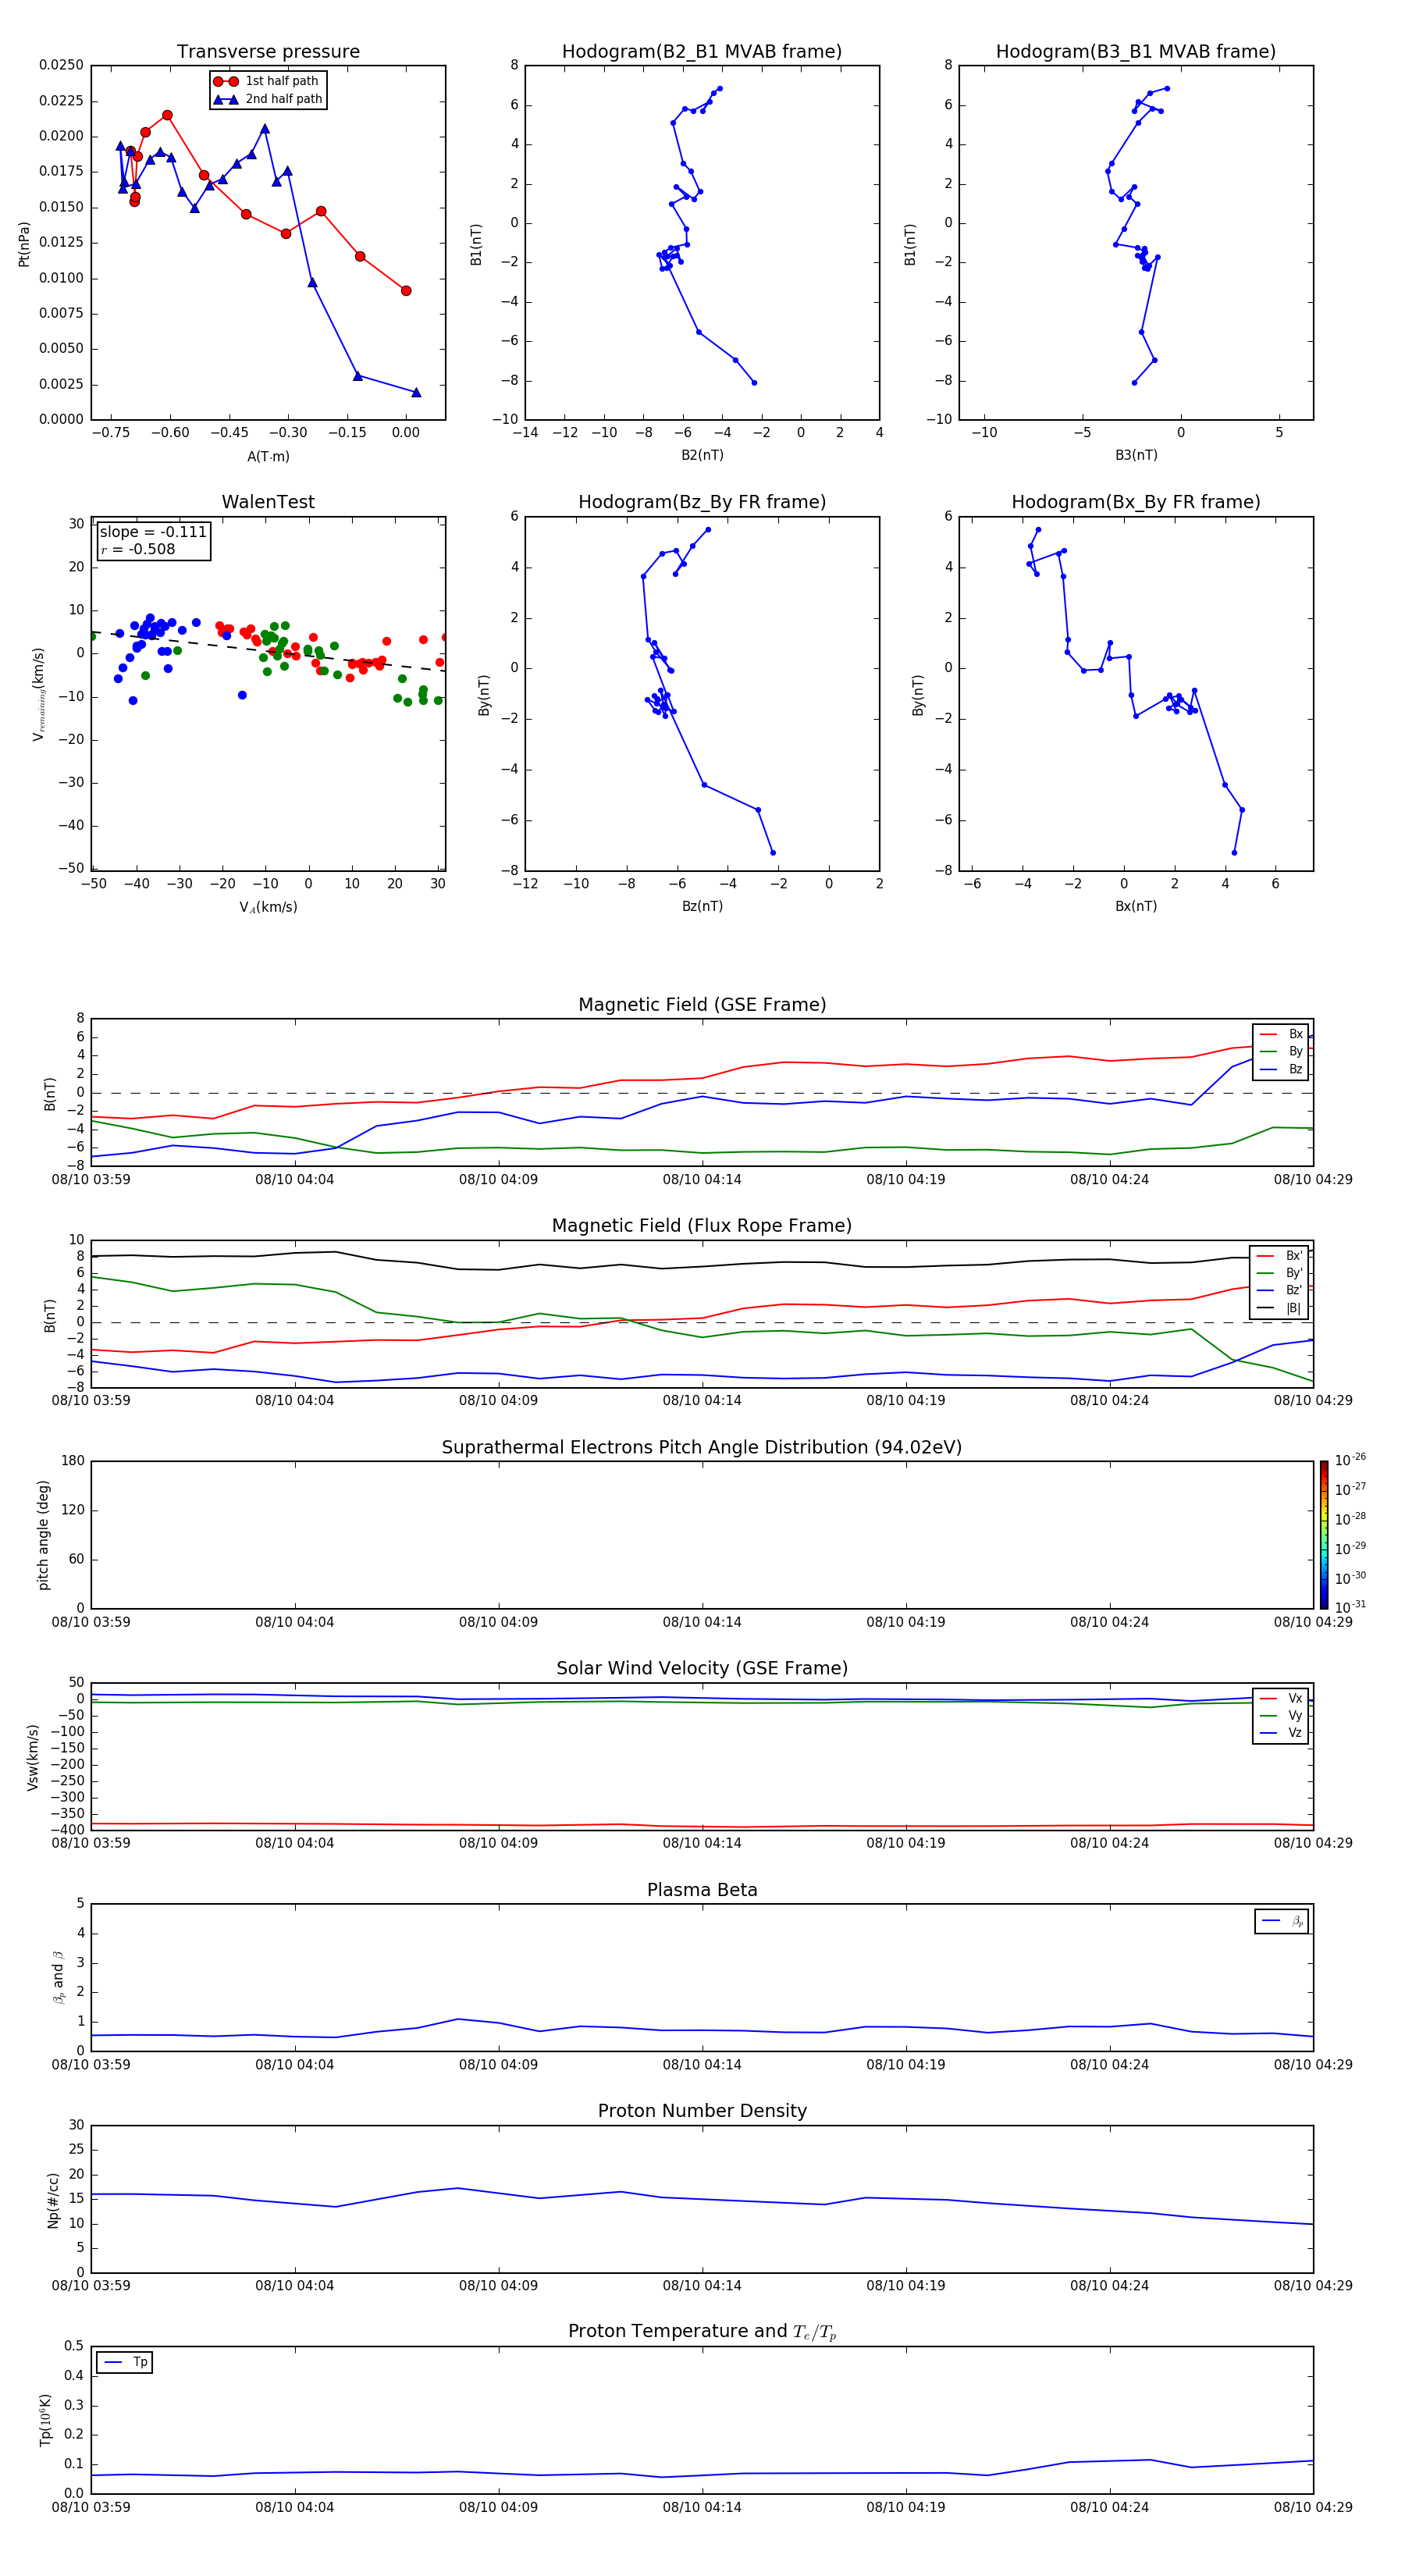This screenshot has height=2576, width=1405.
Task: Click the "Magnetic Field (Flux Rope Frame)" title
Action: [702, 1226]
